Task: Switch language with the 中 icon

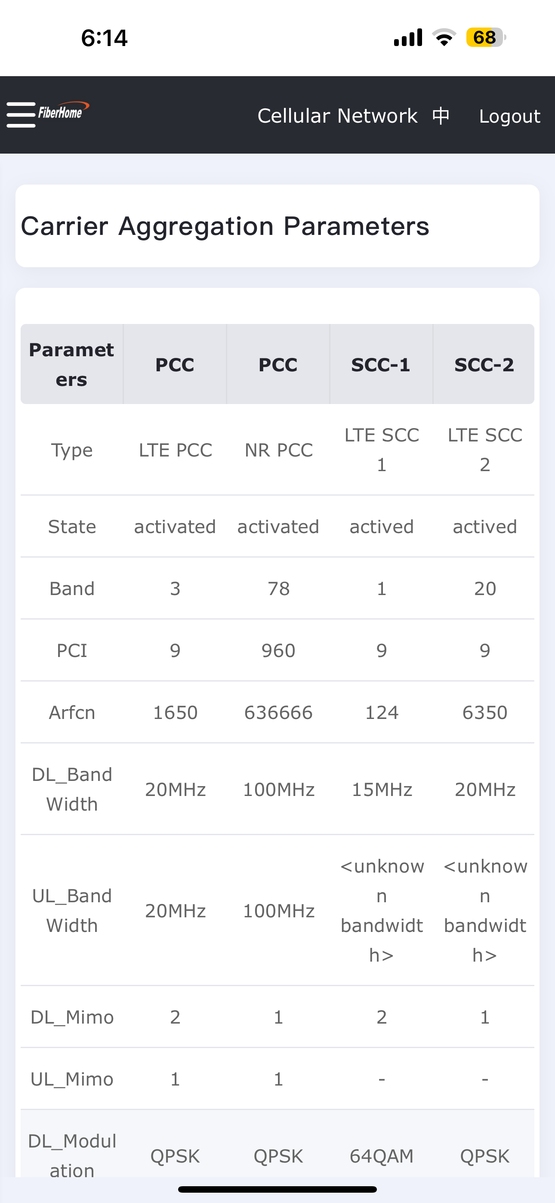Action: 441,115
